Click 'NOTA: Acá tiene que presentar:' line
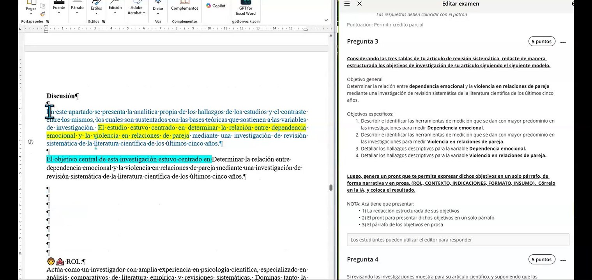The height and width of the screenshot is (280, 592). (381, 204)
